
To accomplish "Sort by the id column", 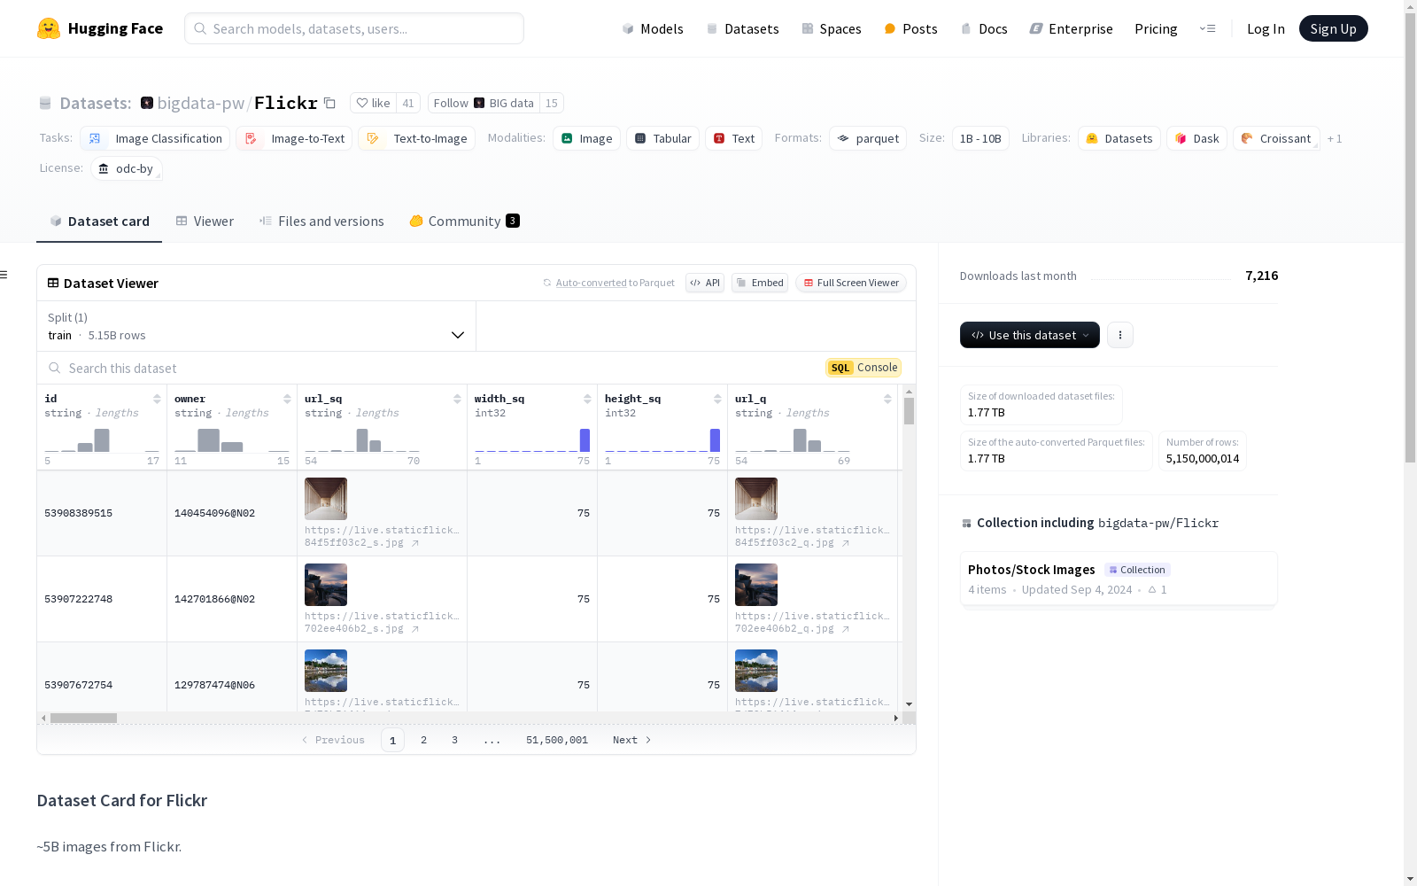I will coord(157,399).
